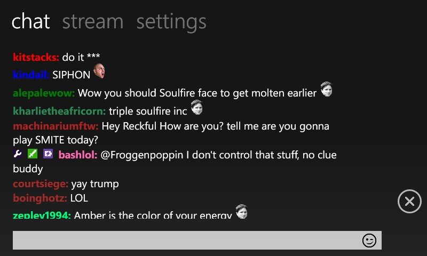This screenshot has width=427, height=256.
Task: Open the settings tab
Action: pos(171,22)
